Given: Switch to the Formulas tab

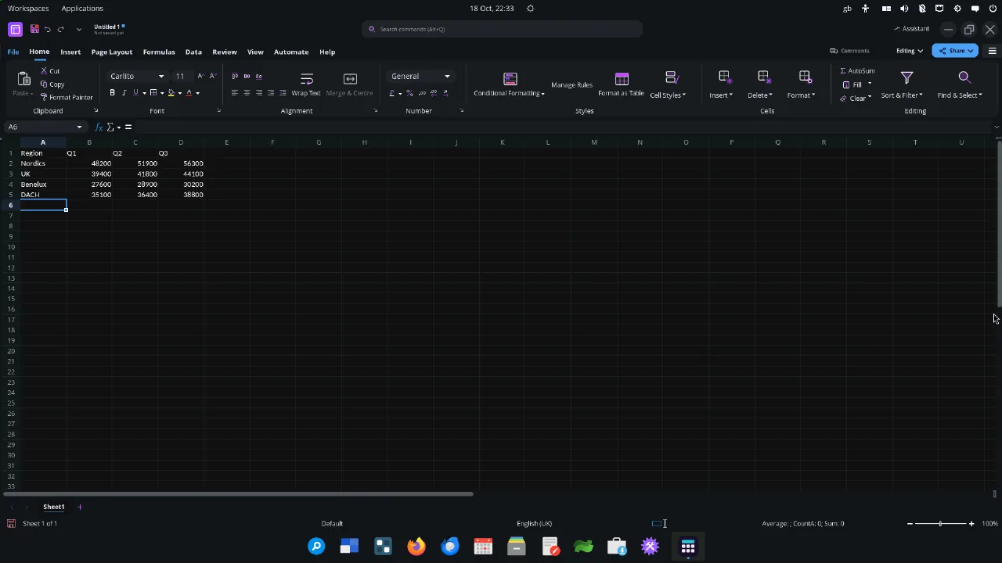Looking at the screenshot, I should pyautogui.click(x=159, y=52).
